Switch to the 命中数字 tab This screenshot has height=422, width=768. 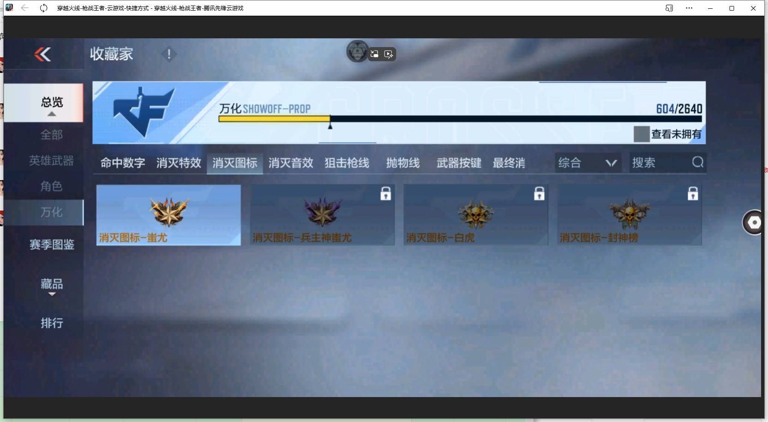pos(123,163)
